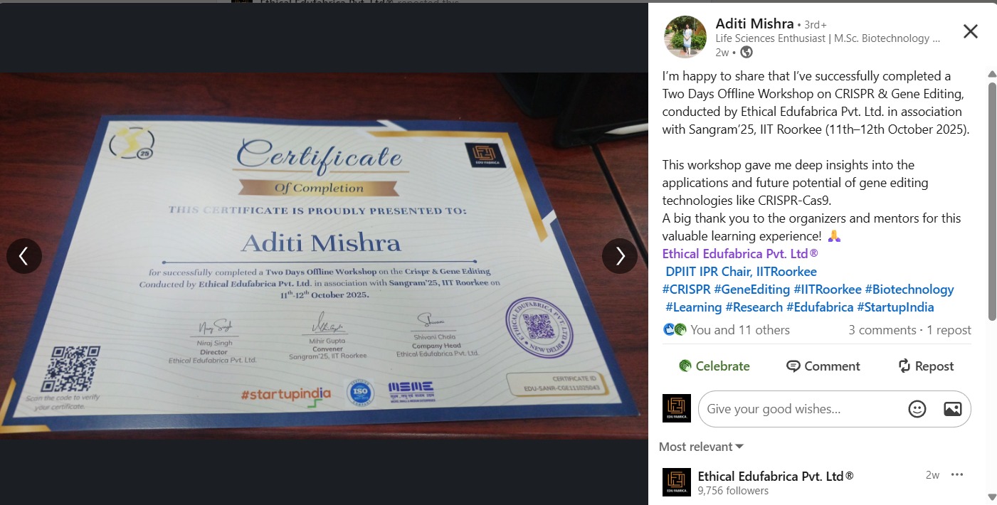Screen dimensions: 997x505
Task: Toggle the Celebrate reaction
Action: pos(714,366)
